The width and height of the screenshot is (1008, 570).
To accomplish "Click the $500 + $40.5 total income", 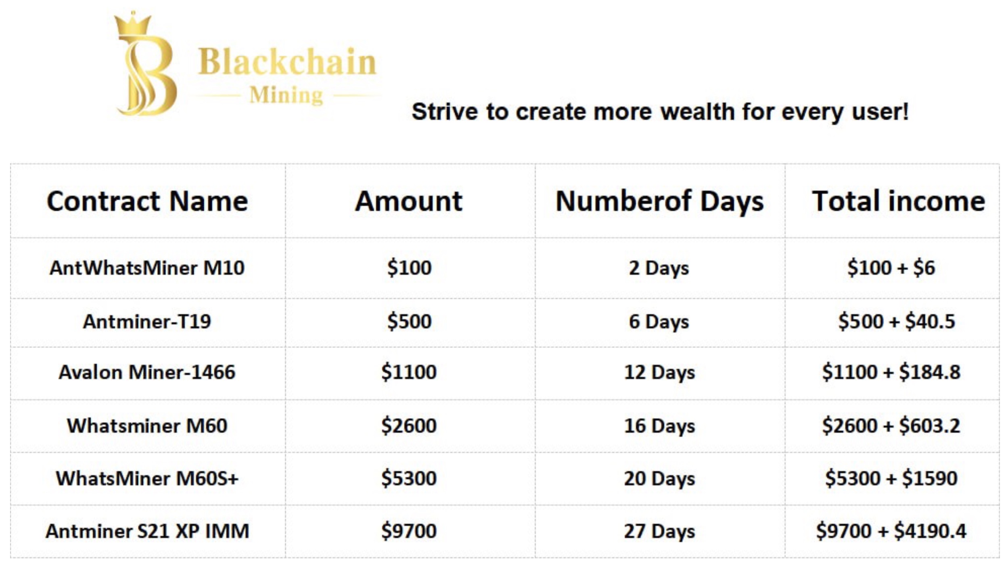I will pyautogui.click(x=896, y=322).
